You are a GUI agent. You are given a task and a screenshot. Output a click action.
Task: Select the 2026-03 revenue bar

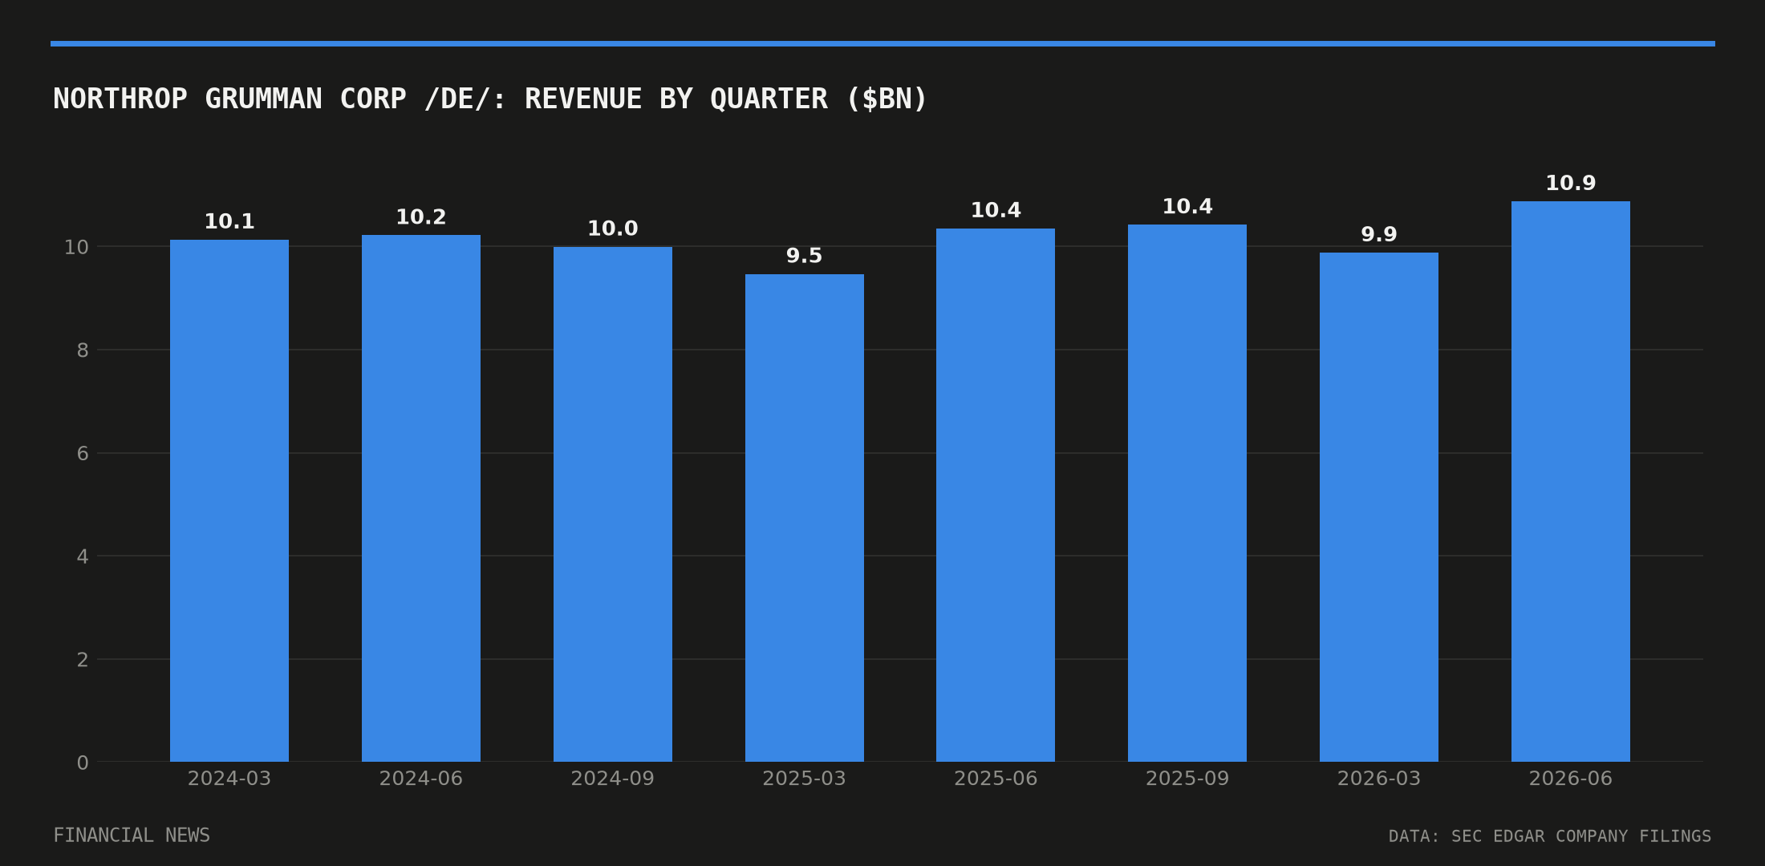[x=1379, y=507]
